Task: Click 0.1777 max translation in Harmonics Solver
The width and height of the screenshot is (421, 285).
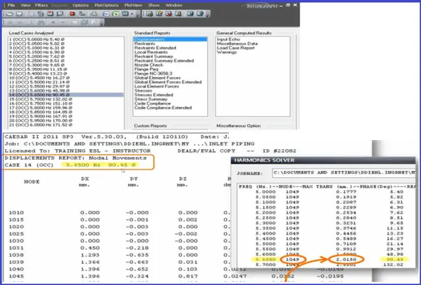Action: [346, 192]
